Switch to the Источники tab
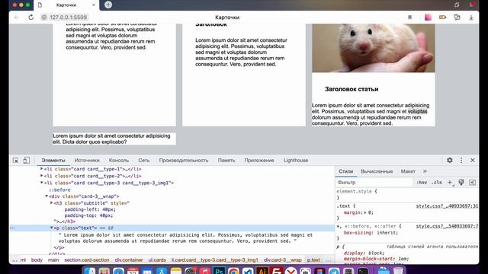Viewport: 488px width, 274px height. (x=87, y=161)
